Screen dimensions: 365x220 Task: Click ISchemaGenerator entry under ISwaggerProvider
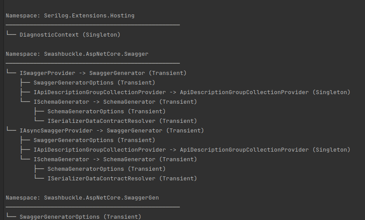[x=115, y=102]
